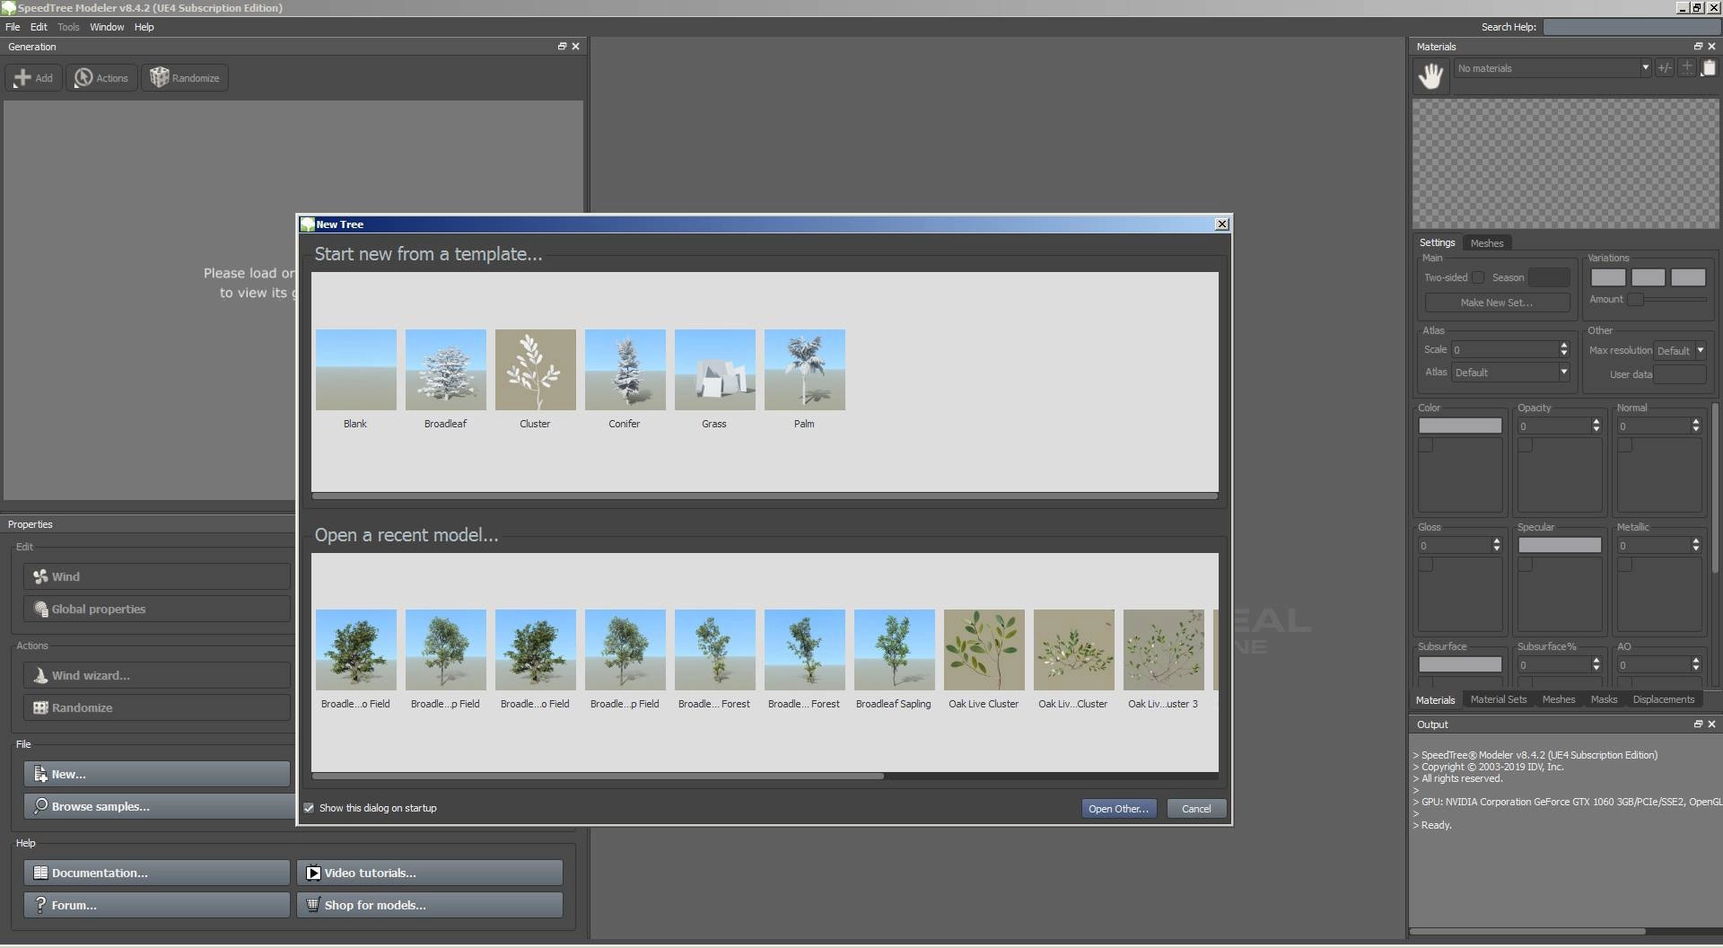This screenshot has height=948, width=1723.
Task: Click the Subsurface color swatch
Action: point(1460,664)
